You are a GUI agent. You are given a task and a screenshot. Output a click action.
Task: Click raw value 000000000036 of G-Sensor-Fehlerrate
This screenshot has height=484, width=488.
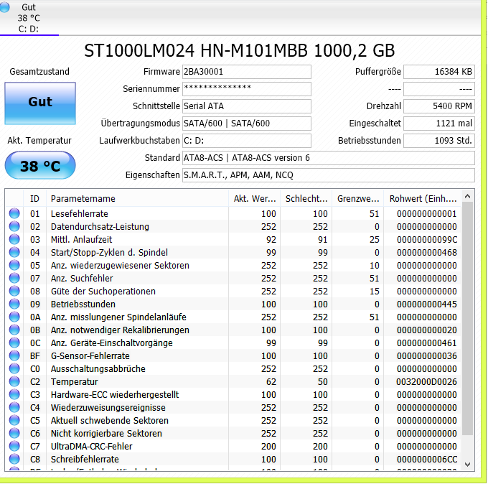427,356
